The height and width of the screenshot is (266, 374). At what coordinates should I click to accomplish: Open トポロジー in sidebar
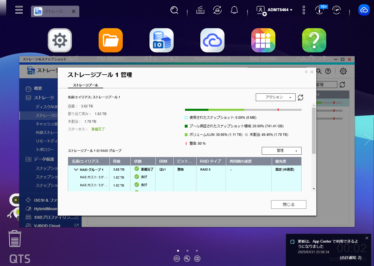(x=45, y=150)
